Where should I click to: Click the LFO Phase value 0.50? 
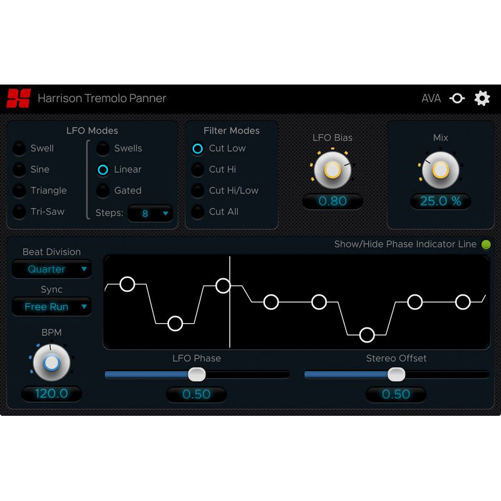pyautogui.click(x=197, y=395)
